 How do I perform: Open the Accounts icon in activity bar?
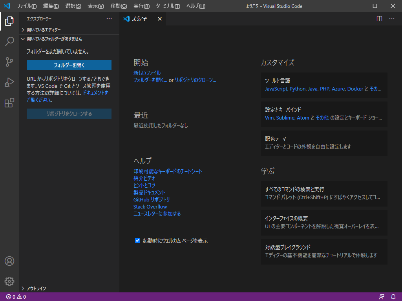(9, 261)
